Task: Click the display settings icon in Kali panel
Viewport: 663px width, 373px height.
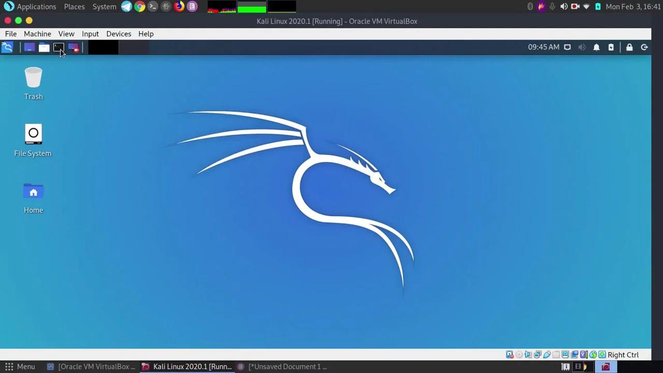Action: point(567,47)
